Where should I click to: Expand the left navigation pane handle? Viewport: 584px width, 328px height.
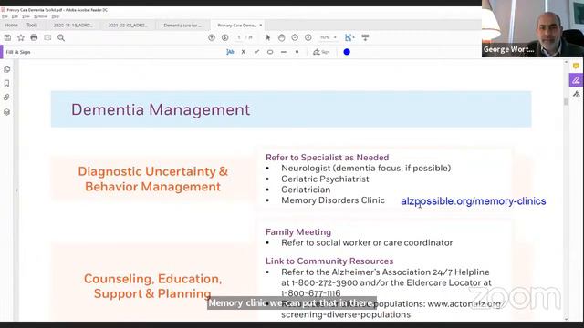pos(16,190)
